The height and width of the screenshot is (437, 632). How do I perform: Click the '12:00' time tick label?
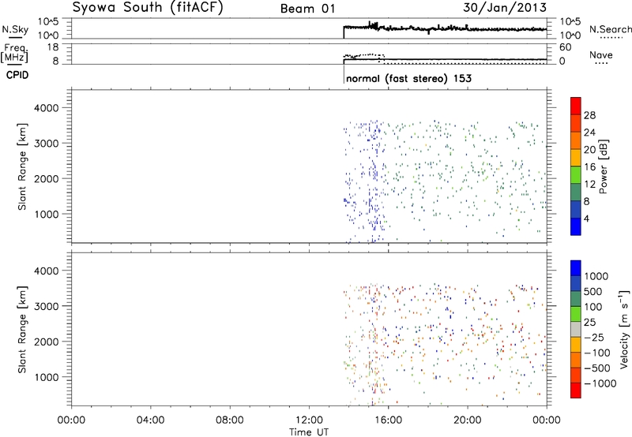coord(309,420)
